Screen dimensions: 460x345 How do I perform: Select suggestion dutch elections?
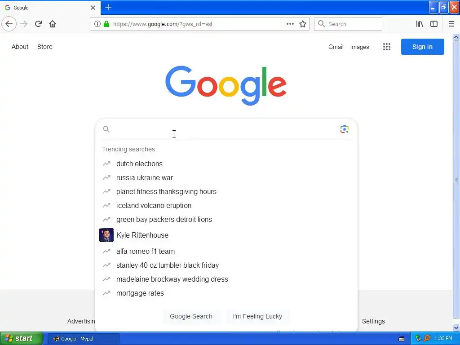pyautogui.click(x=226, y=164)
